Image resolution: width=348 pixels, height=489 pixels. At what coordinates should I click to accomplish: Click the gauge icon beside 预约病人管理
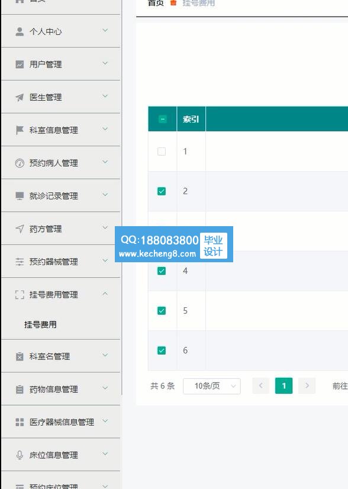(x=20, y=163)
